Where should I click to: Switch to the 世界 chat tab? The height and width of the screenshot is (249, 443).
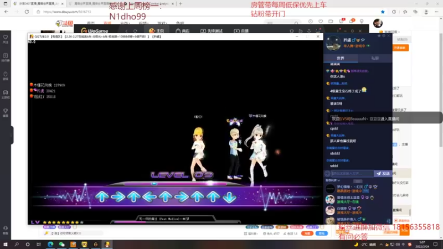click(x=341, y=58)
